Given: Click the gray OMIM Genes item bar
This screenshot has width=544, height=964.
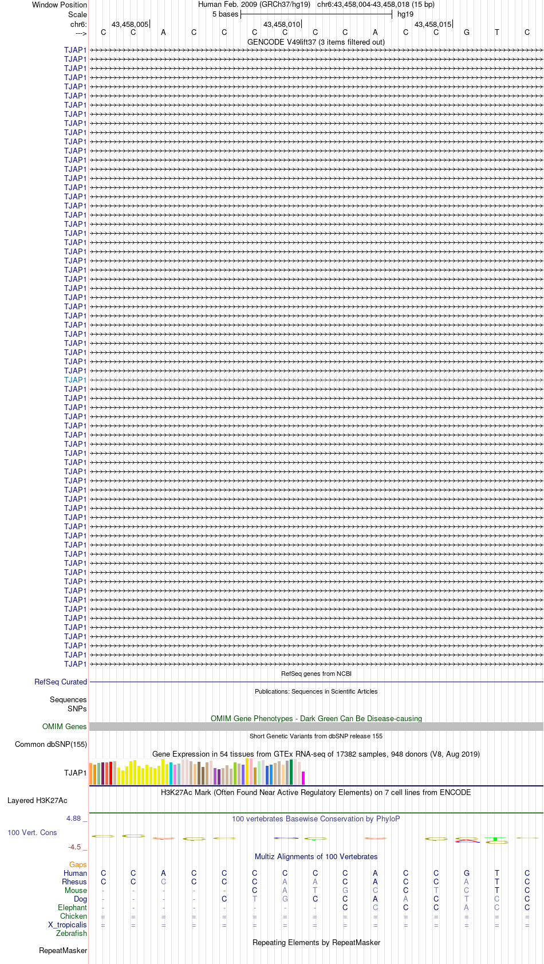Looking at the screenshot, I should pyautogui.click(x=316, y=726).
